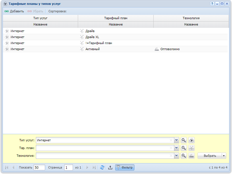Select the Драйв tariff plan cell
Screen dimensions: 232x174
coord(116,31)
